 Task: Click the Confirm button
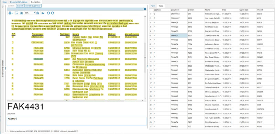[x=11, y=6]
